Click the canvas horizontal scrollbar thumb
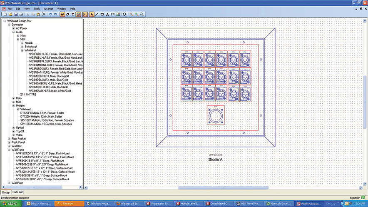Viewport: 368px width, 207px height. pyautogui.click(x=223, y=187)
